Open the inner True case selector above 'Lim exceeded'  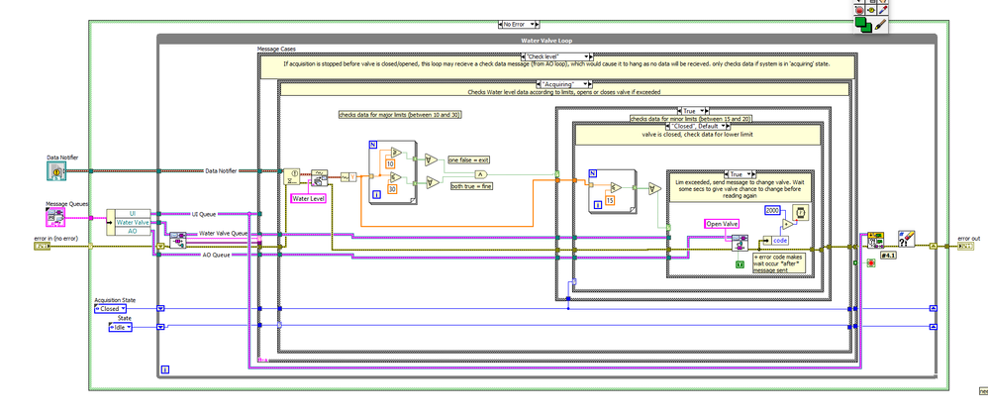tap(740, 173)
